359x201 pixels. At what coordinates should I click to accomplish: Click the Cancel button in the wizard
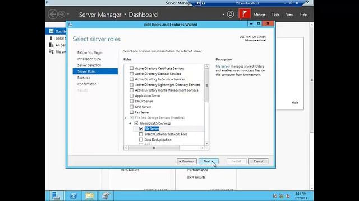tap(258, 161)
